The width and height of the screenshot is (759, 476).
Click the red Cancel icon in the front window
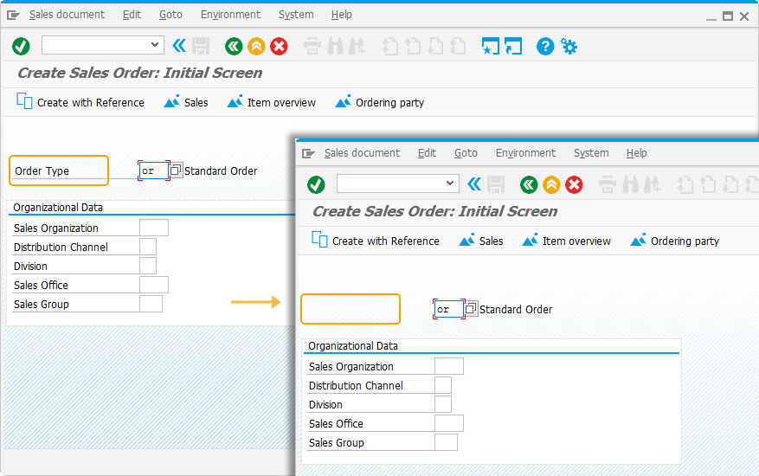click(574, 184)
